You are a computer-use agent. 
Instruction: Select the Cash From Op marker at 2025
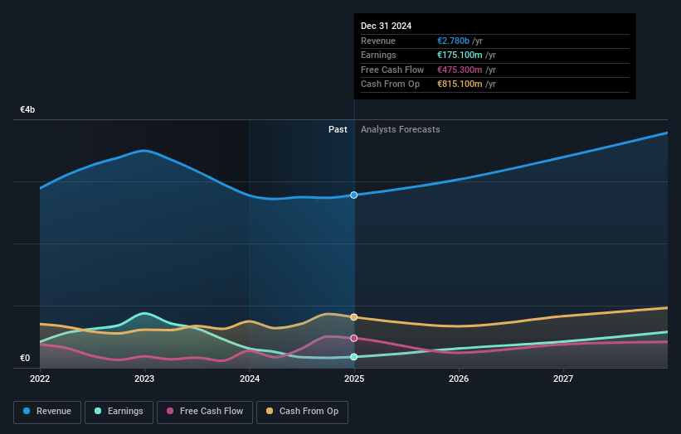click(354, 317)
